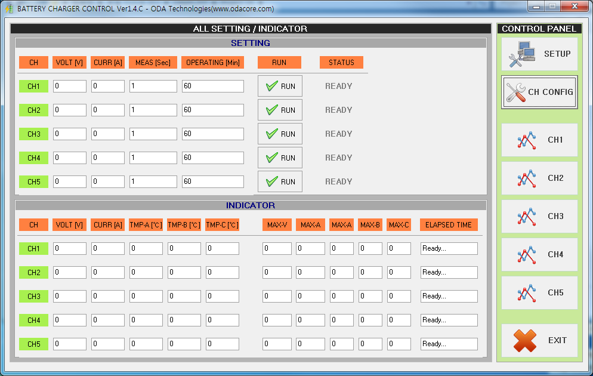593x376 pixels.
Task: Focus CH3 CURR setting field
Action: [108, 134]
